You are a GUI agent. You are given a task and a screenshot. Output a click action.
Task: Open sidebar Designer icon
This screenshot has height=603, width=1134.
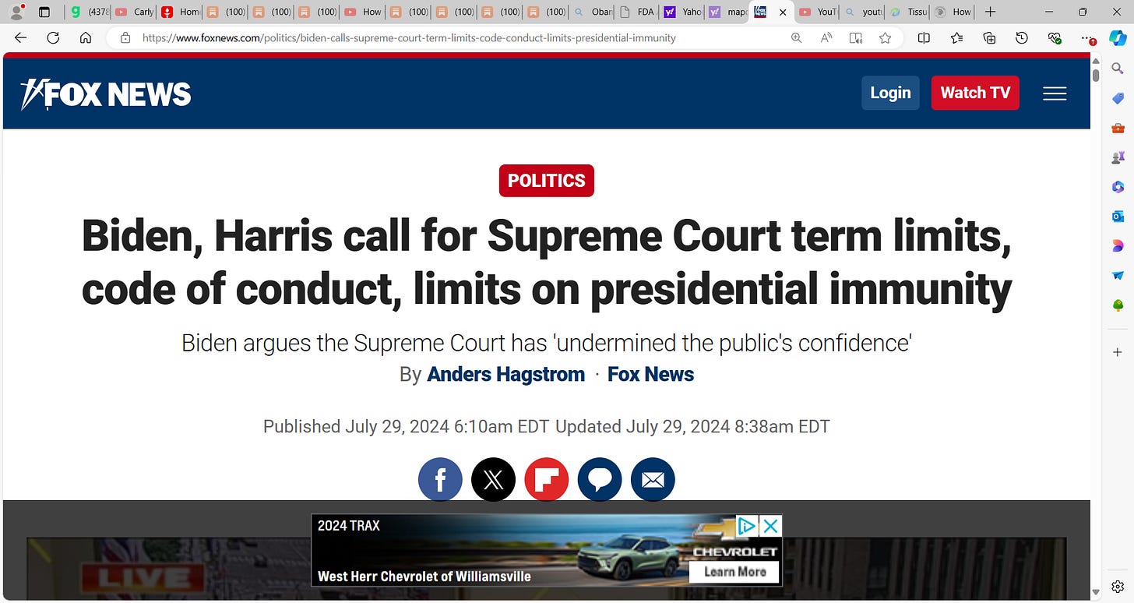(x=1118, y=246)
